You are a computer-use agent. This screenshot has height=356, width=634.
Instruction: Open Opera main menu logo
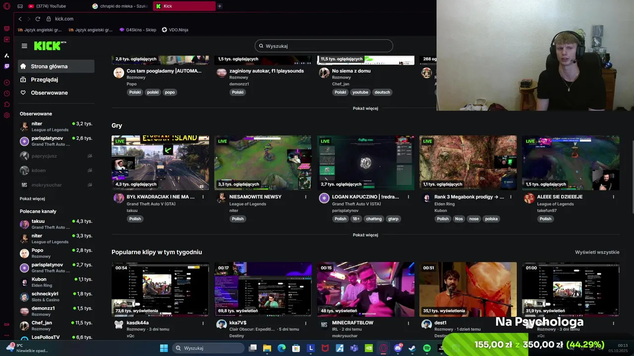coord(6,6)
